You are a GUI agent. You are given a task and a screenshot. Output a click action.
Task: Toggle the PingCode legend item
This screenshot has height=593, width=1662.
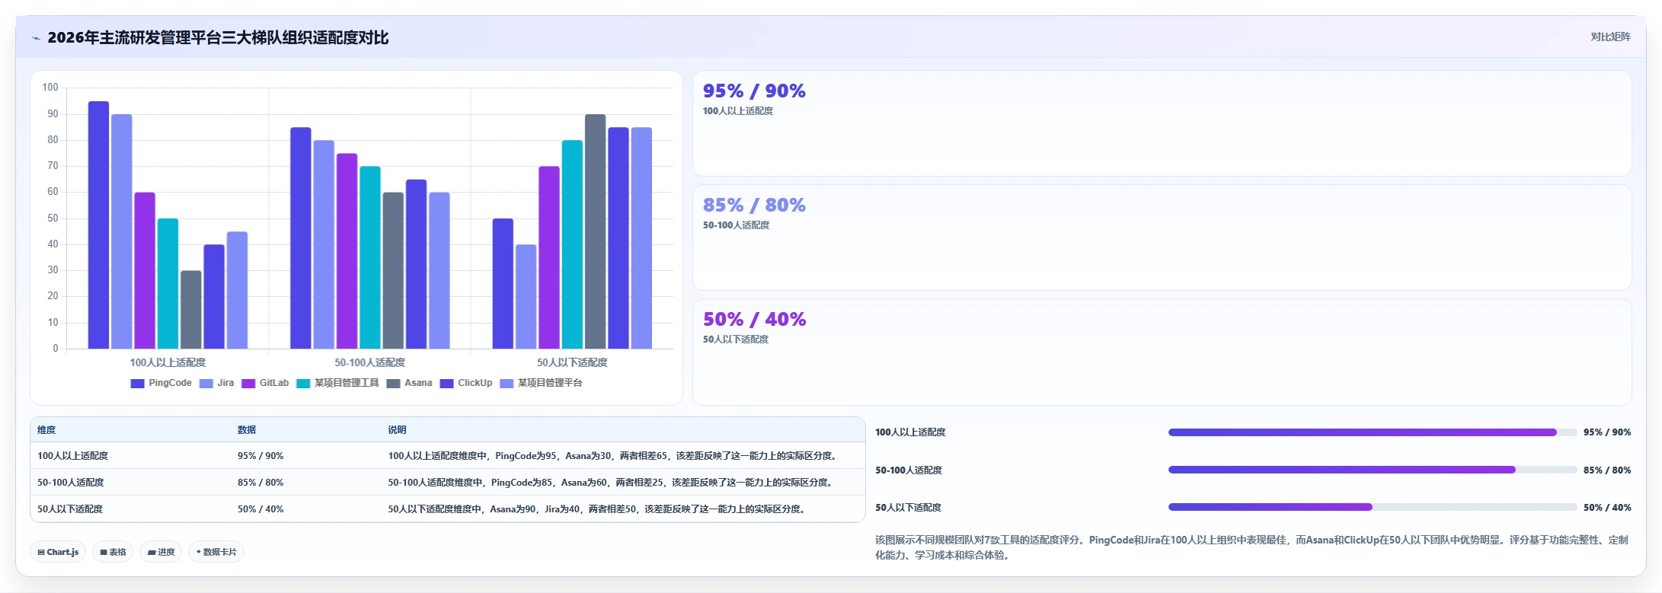(x=161, y=383)
